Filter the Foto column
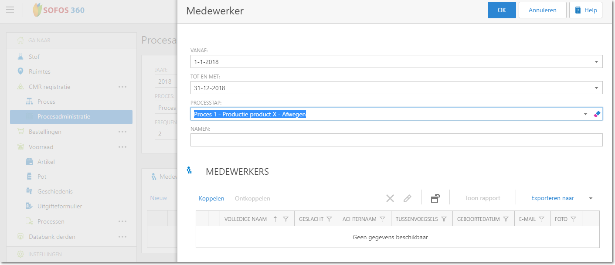Screen dimensions: 615x265 574,219
